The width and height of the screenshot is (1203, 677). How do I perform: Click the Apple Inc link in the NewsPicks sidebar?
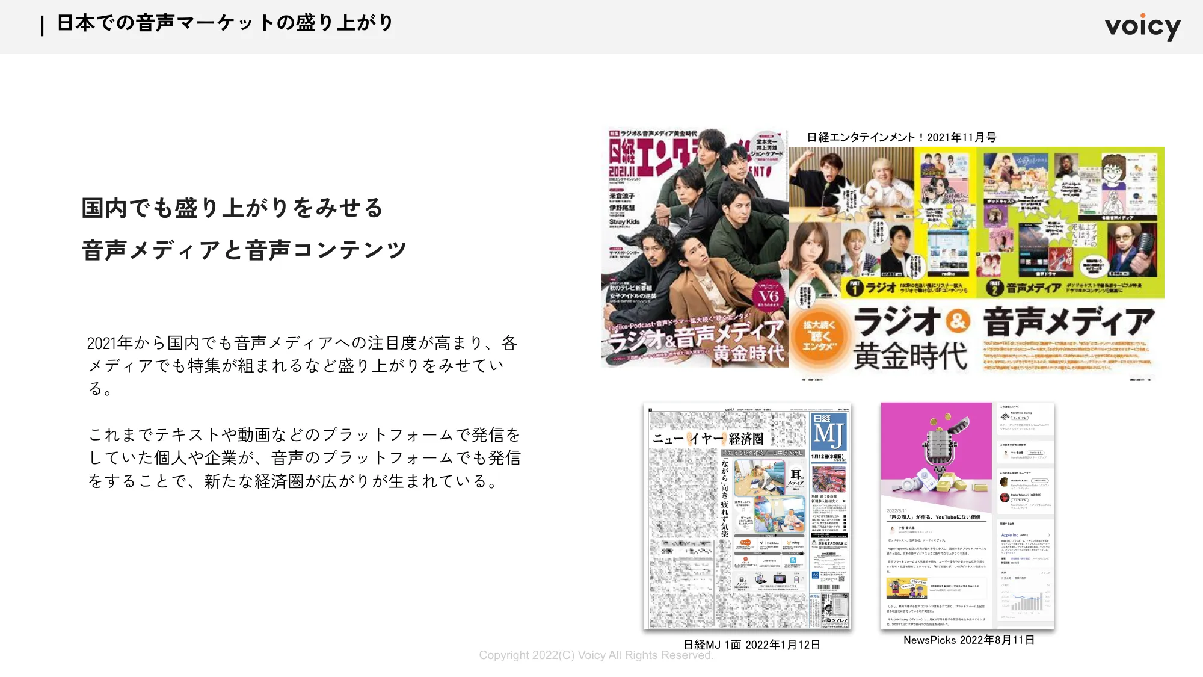pos(1010,535)
